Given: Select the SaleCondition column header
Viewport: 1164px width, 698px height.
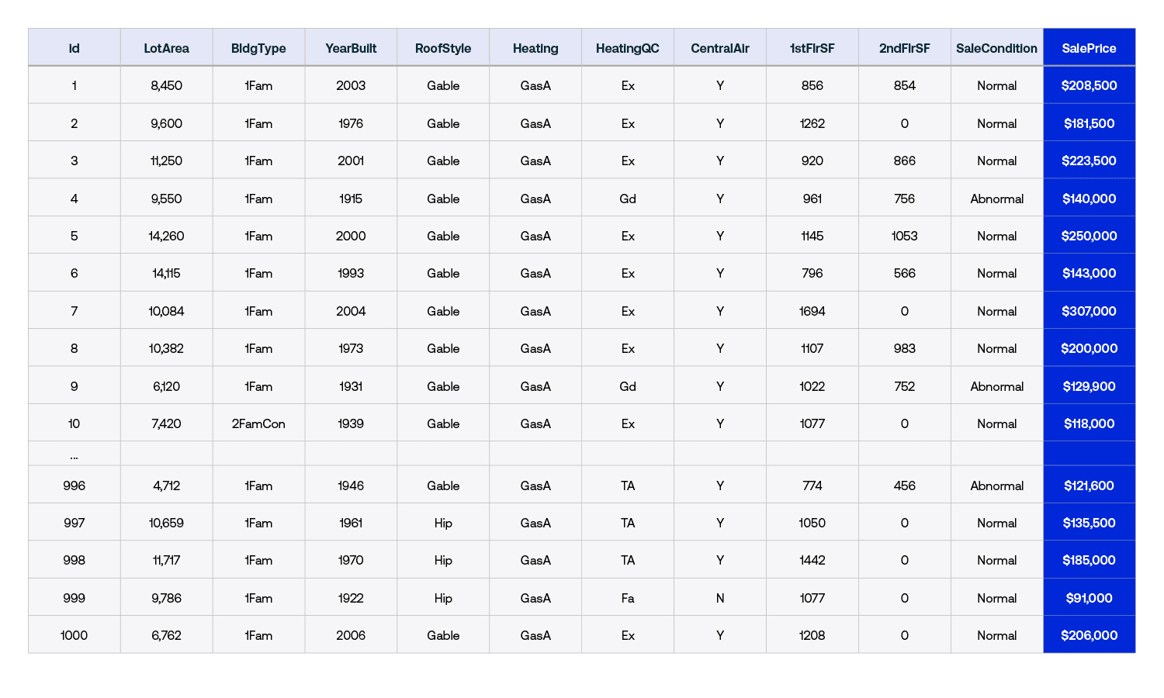Looking at the screenshot, I should click(996, 48).
